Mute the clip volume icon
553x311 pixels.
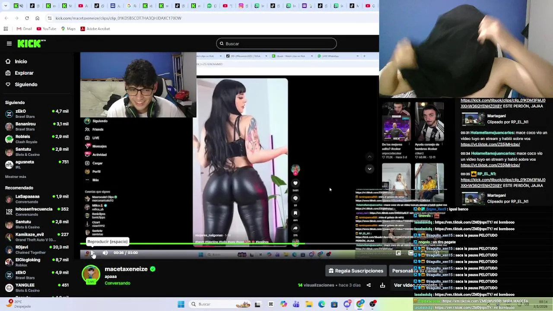click(x=105, y=253)
